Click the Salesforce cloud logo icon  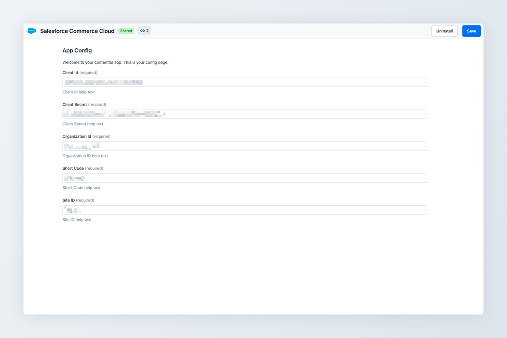click(32, 31)
